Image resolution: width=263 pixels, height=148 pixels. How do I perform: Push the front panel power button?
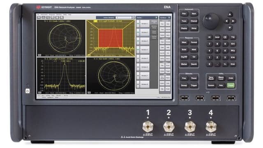pyautogui.click(x=28, y=91)
